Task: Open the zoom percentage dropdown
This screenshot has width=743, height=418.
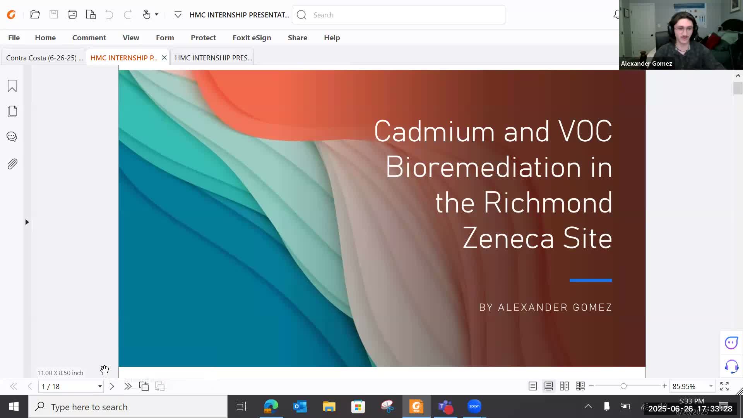Action: point(711,386)
